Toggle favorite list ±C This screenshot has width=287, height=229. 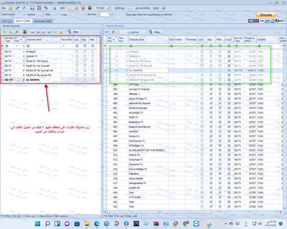pos(44,32)
